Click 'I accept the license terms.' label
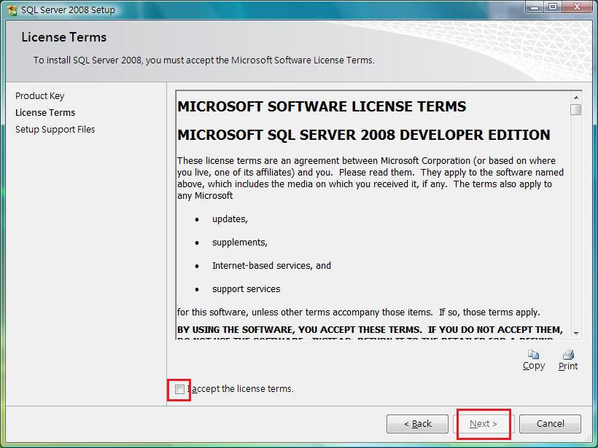598x448 pixels. tap(240, 388)
